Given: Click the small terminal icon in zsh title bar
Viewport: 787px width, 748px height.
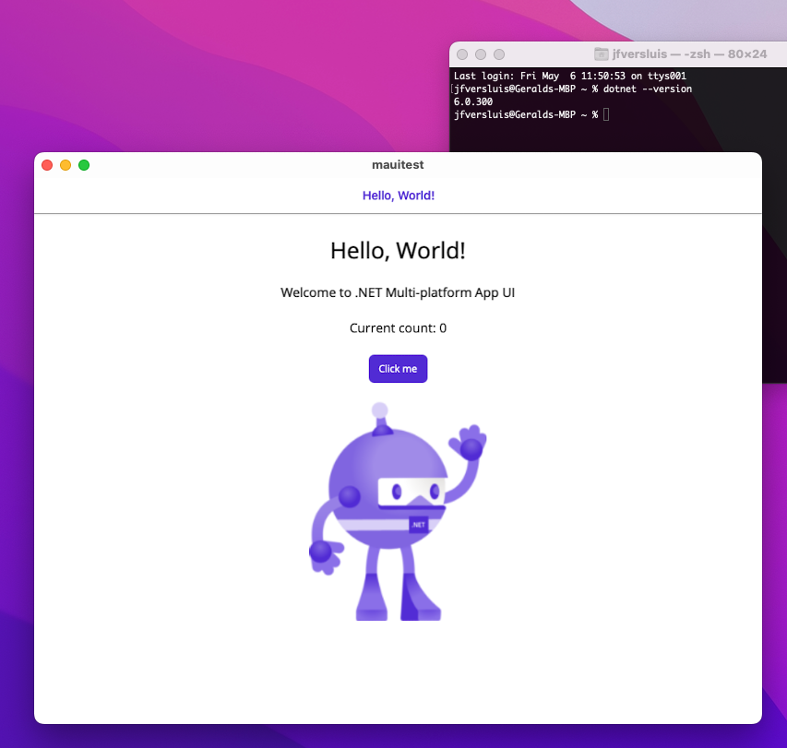Looking at the screenshot, I should pyautogui.click(x=601, y=53).
